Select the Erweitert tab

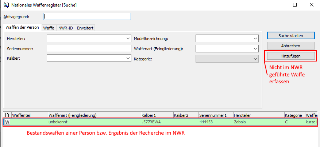[85, 28]
